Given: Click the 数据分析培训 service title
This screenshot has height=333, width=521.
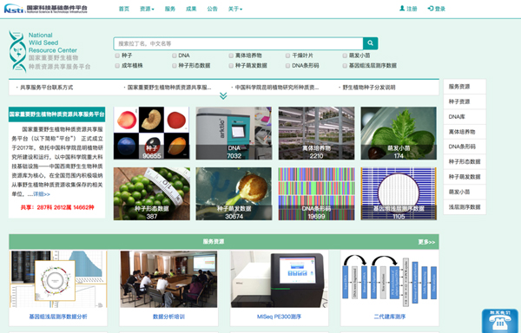Looking at the screenshot, I should (x=168, y=317).
